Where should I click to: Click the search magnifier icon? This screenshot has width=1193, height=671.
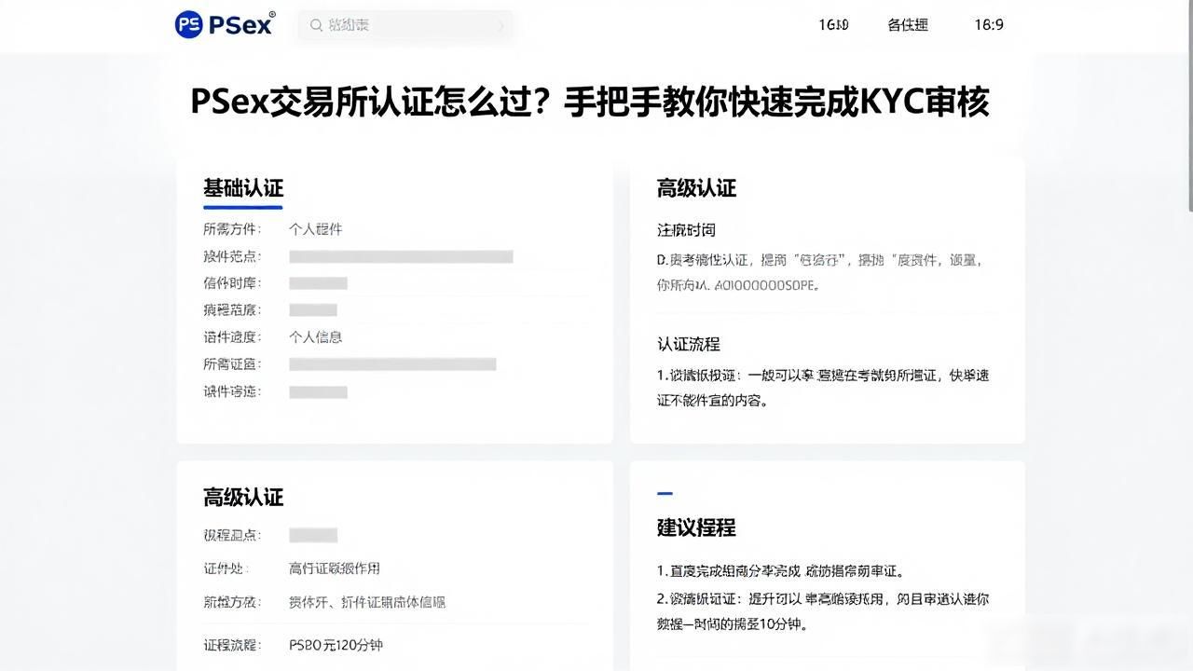(x=317, y=25)
